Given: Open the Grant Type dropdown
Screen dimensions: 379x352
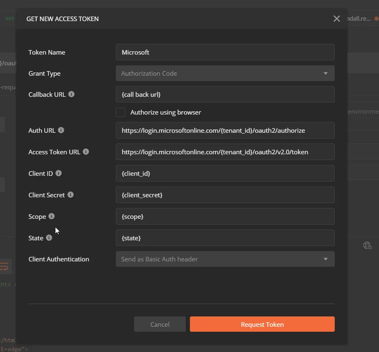Looking at the screenshot, I should 225,74.
